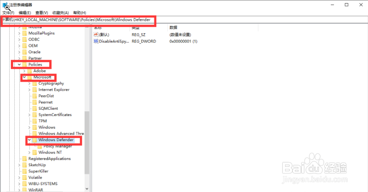Click the REG_DWORD type cell

(144, 41)
